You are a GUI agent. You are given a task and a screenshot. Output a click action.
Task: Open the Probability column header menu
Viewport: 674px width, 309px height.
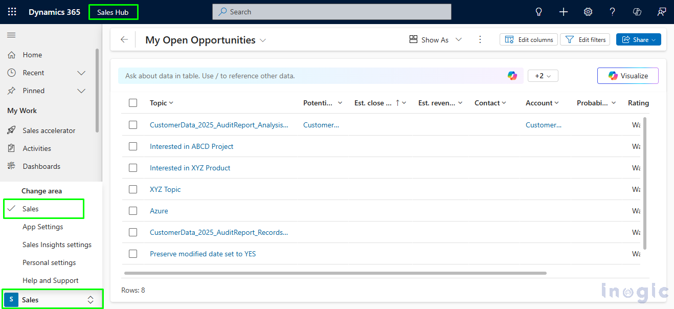[x=596, y=103]
